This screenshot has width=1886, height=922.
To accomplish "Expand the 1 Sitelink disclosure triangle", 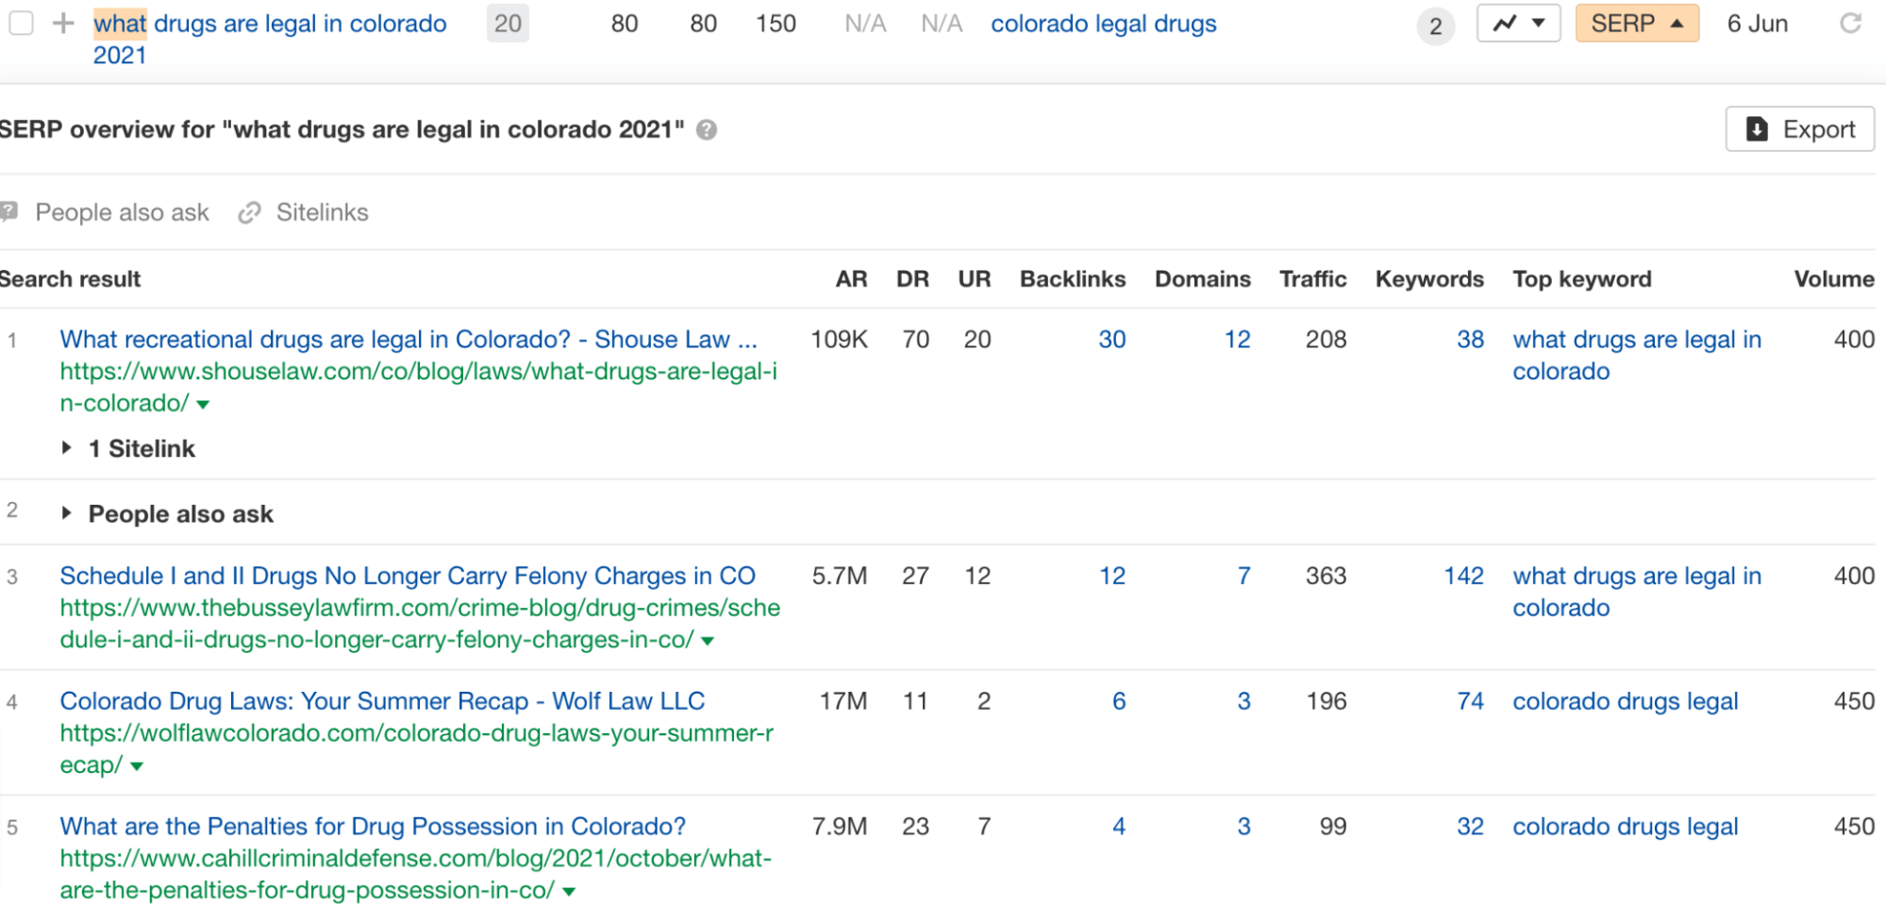I will (x=67, y=447).
